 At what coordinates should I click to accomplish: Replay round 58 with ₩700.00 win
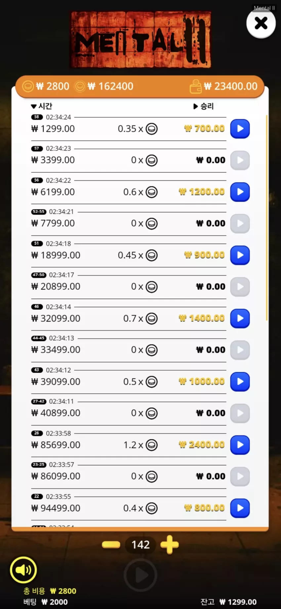(240, 129)
